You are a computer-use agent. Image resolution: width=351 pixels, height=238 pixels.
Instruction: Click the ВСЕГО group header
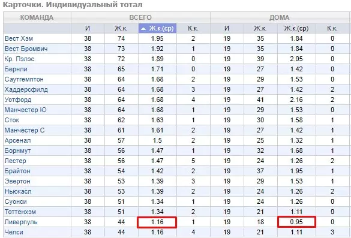pos(140,17)
